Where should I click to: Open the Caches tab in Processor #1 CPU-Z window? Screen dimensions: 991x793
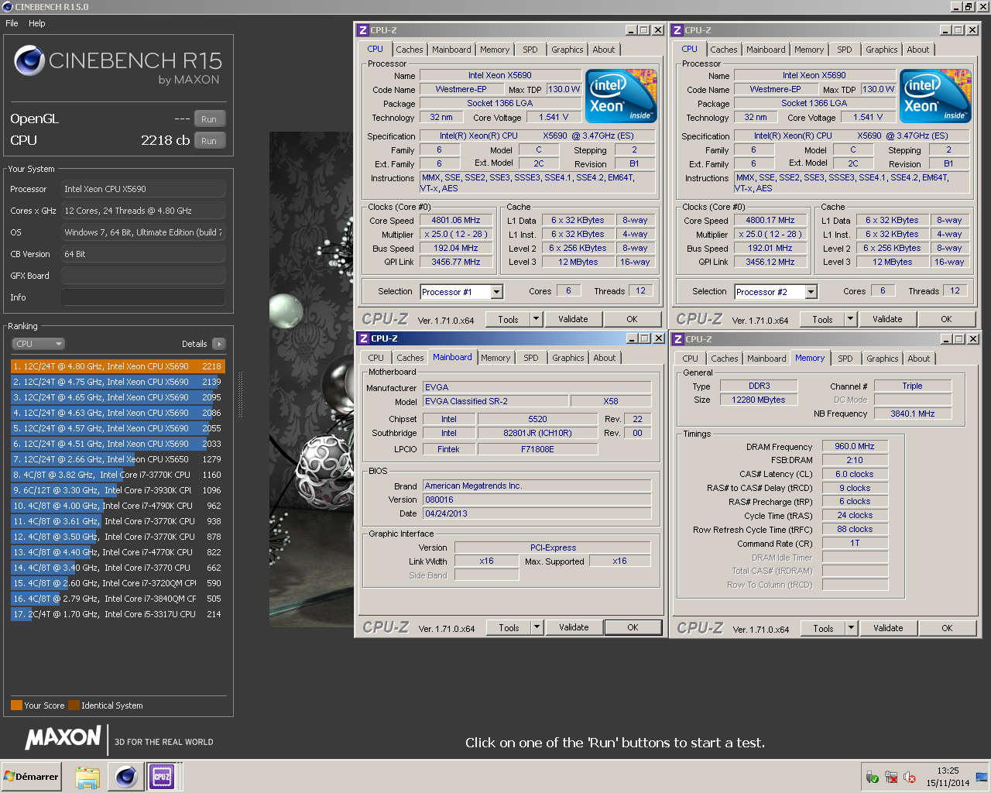[410, 50]
